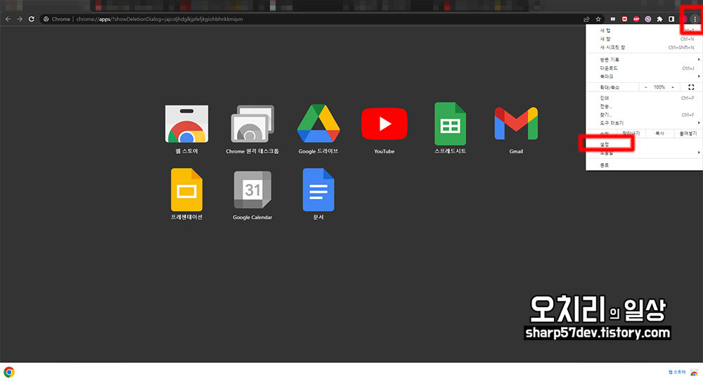Click 복사 in the edit row
The width and height of the screenshot is (703, 381).
tap(659, 134)
